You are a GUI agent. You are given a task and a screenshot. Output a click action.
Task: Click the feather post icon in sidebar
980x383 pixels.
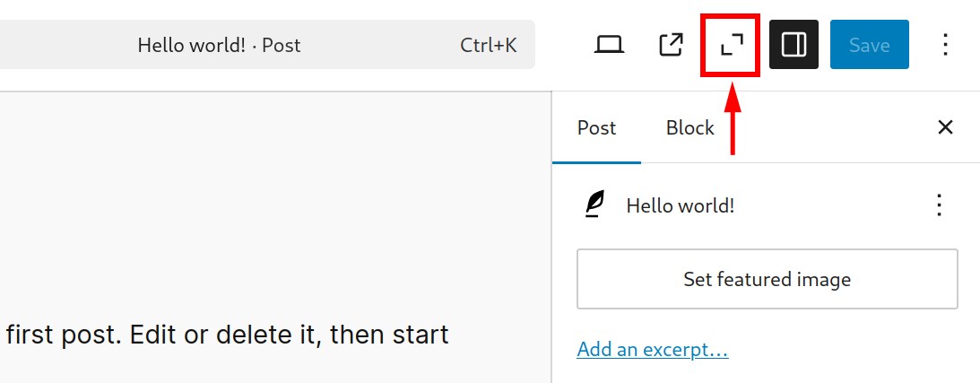(594, 205)
